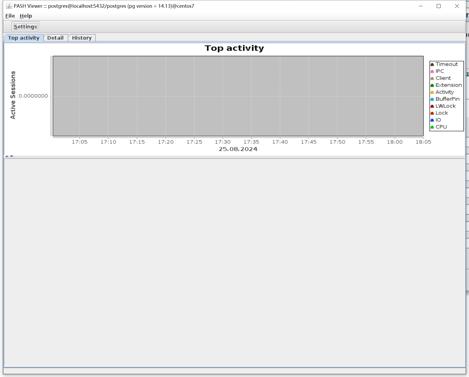Click the 17:05 time axis label
This screenshot has height=377, width=469.
[80, 142]
